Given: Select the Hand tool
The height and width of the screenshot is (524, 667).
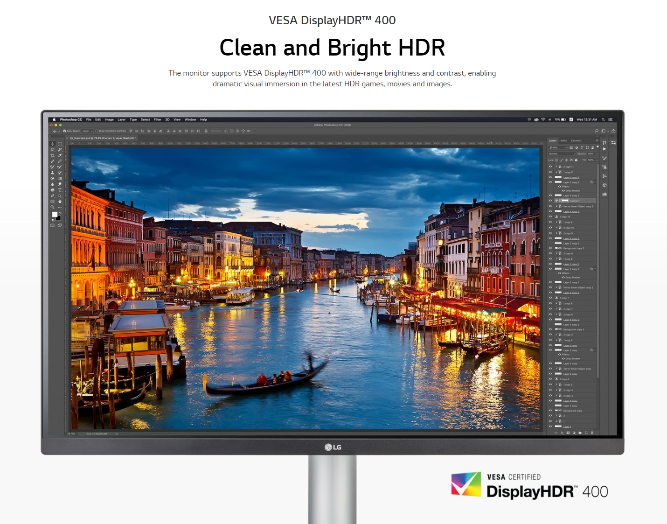Looking at the screenshot, I should point(60,202).
